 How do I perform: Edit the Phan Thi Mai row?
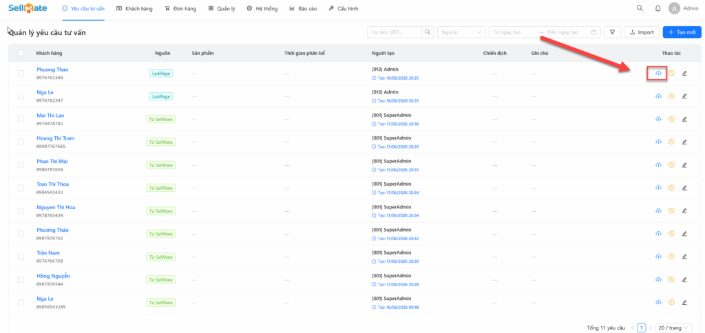684,165
